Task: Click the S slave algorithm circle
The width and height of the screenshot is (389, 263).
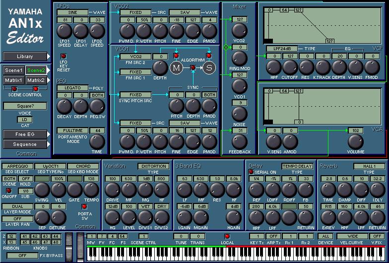Action: click(209, 67)
